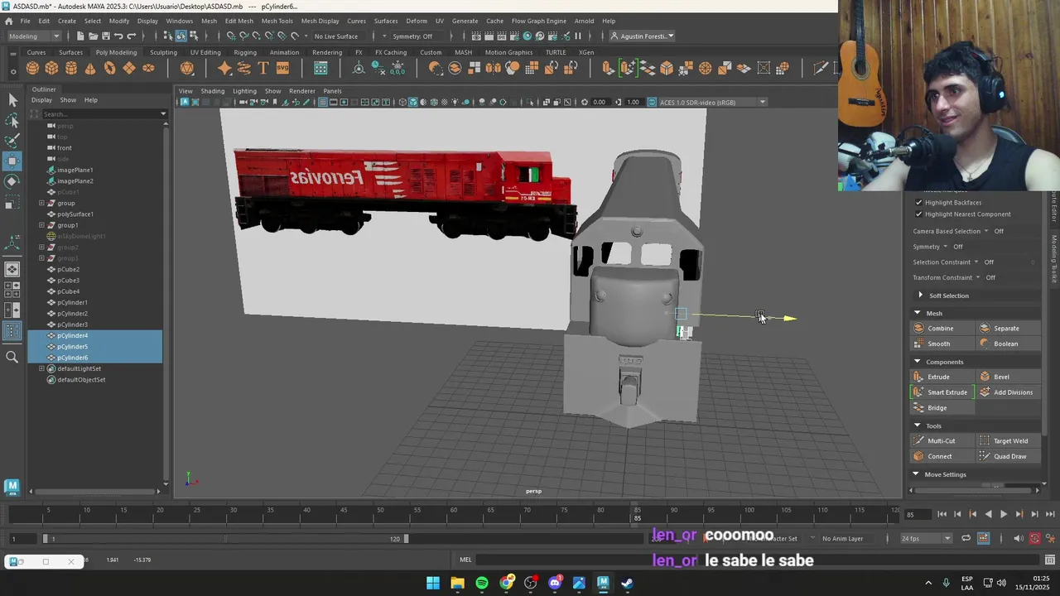Click the Bevel icon in Modeling Toolkit
The height and width of the screenshot is (596, 1060).
(x=985, y=377)
